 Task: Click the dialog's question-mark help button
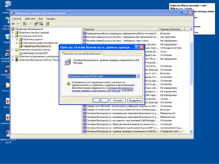tap(137, 47)
